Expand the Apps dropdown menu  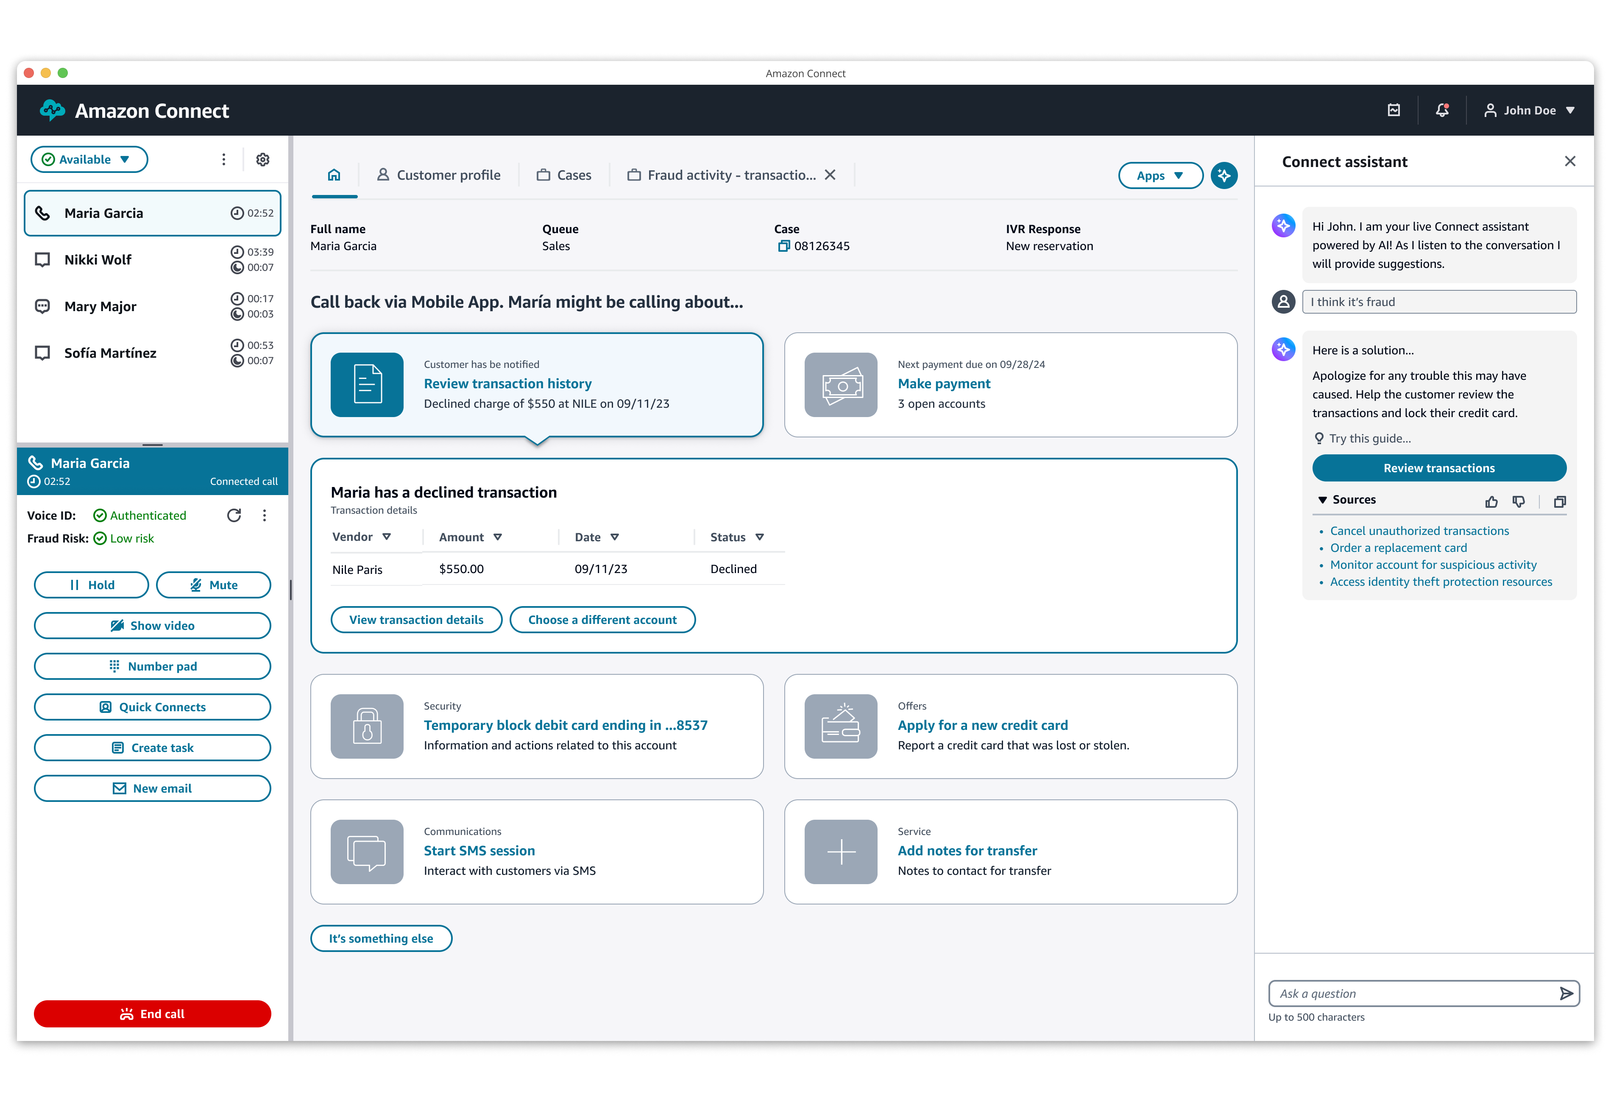[x=1160, y=175]
